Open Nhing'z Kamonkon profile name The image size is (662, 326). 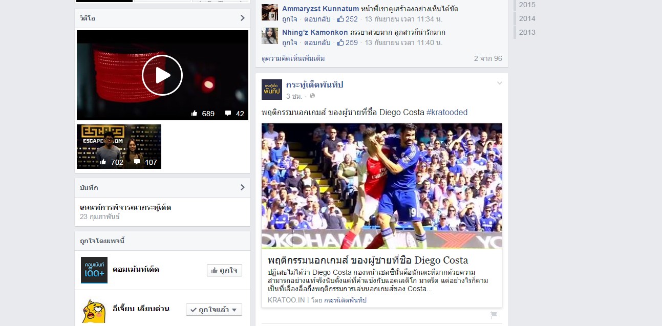315,32
